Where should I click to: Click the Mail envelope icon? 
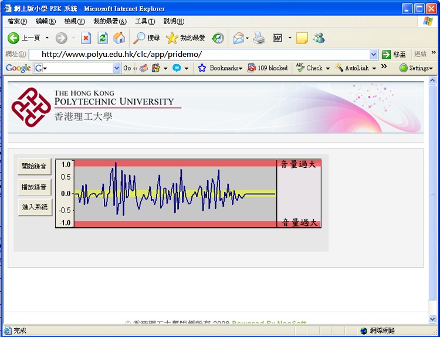coord(238,38)
